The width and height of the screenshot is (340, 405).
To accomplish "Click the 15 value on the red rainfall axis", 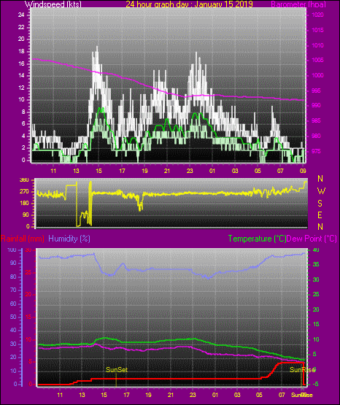I will [x=28, y=317].
